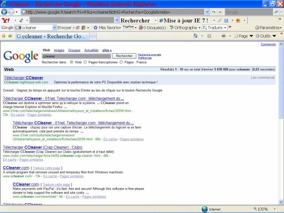Open the Google toolbar search dropdown
The width and height of the screenshot is (284, 213).
54,28
